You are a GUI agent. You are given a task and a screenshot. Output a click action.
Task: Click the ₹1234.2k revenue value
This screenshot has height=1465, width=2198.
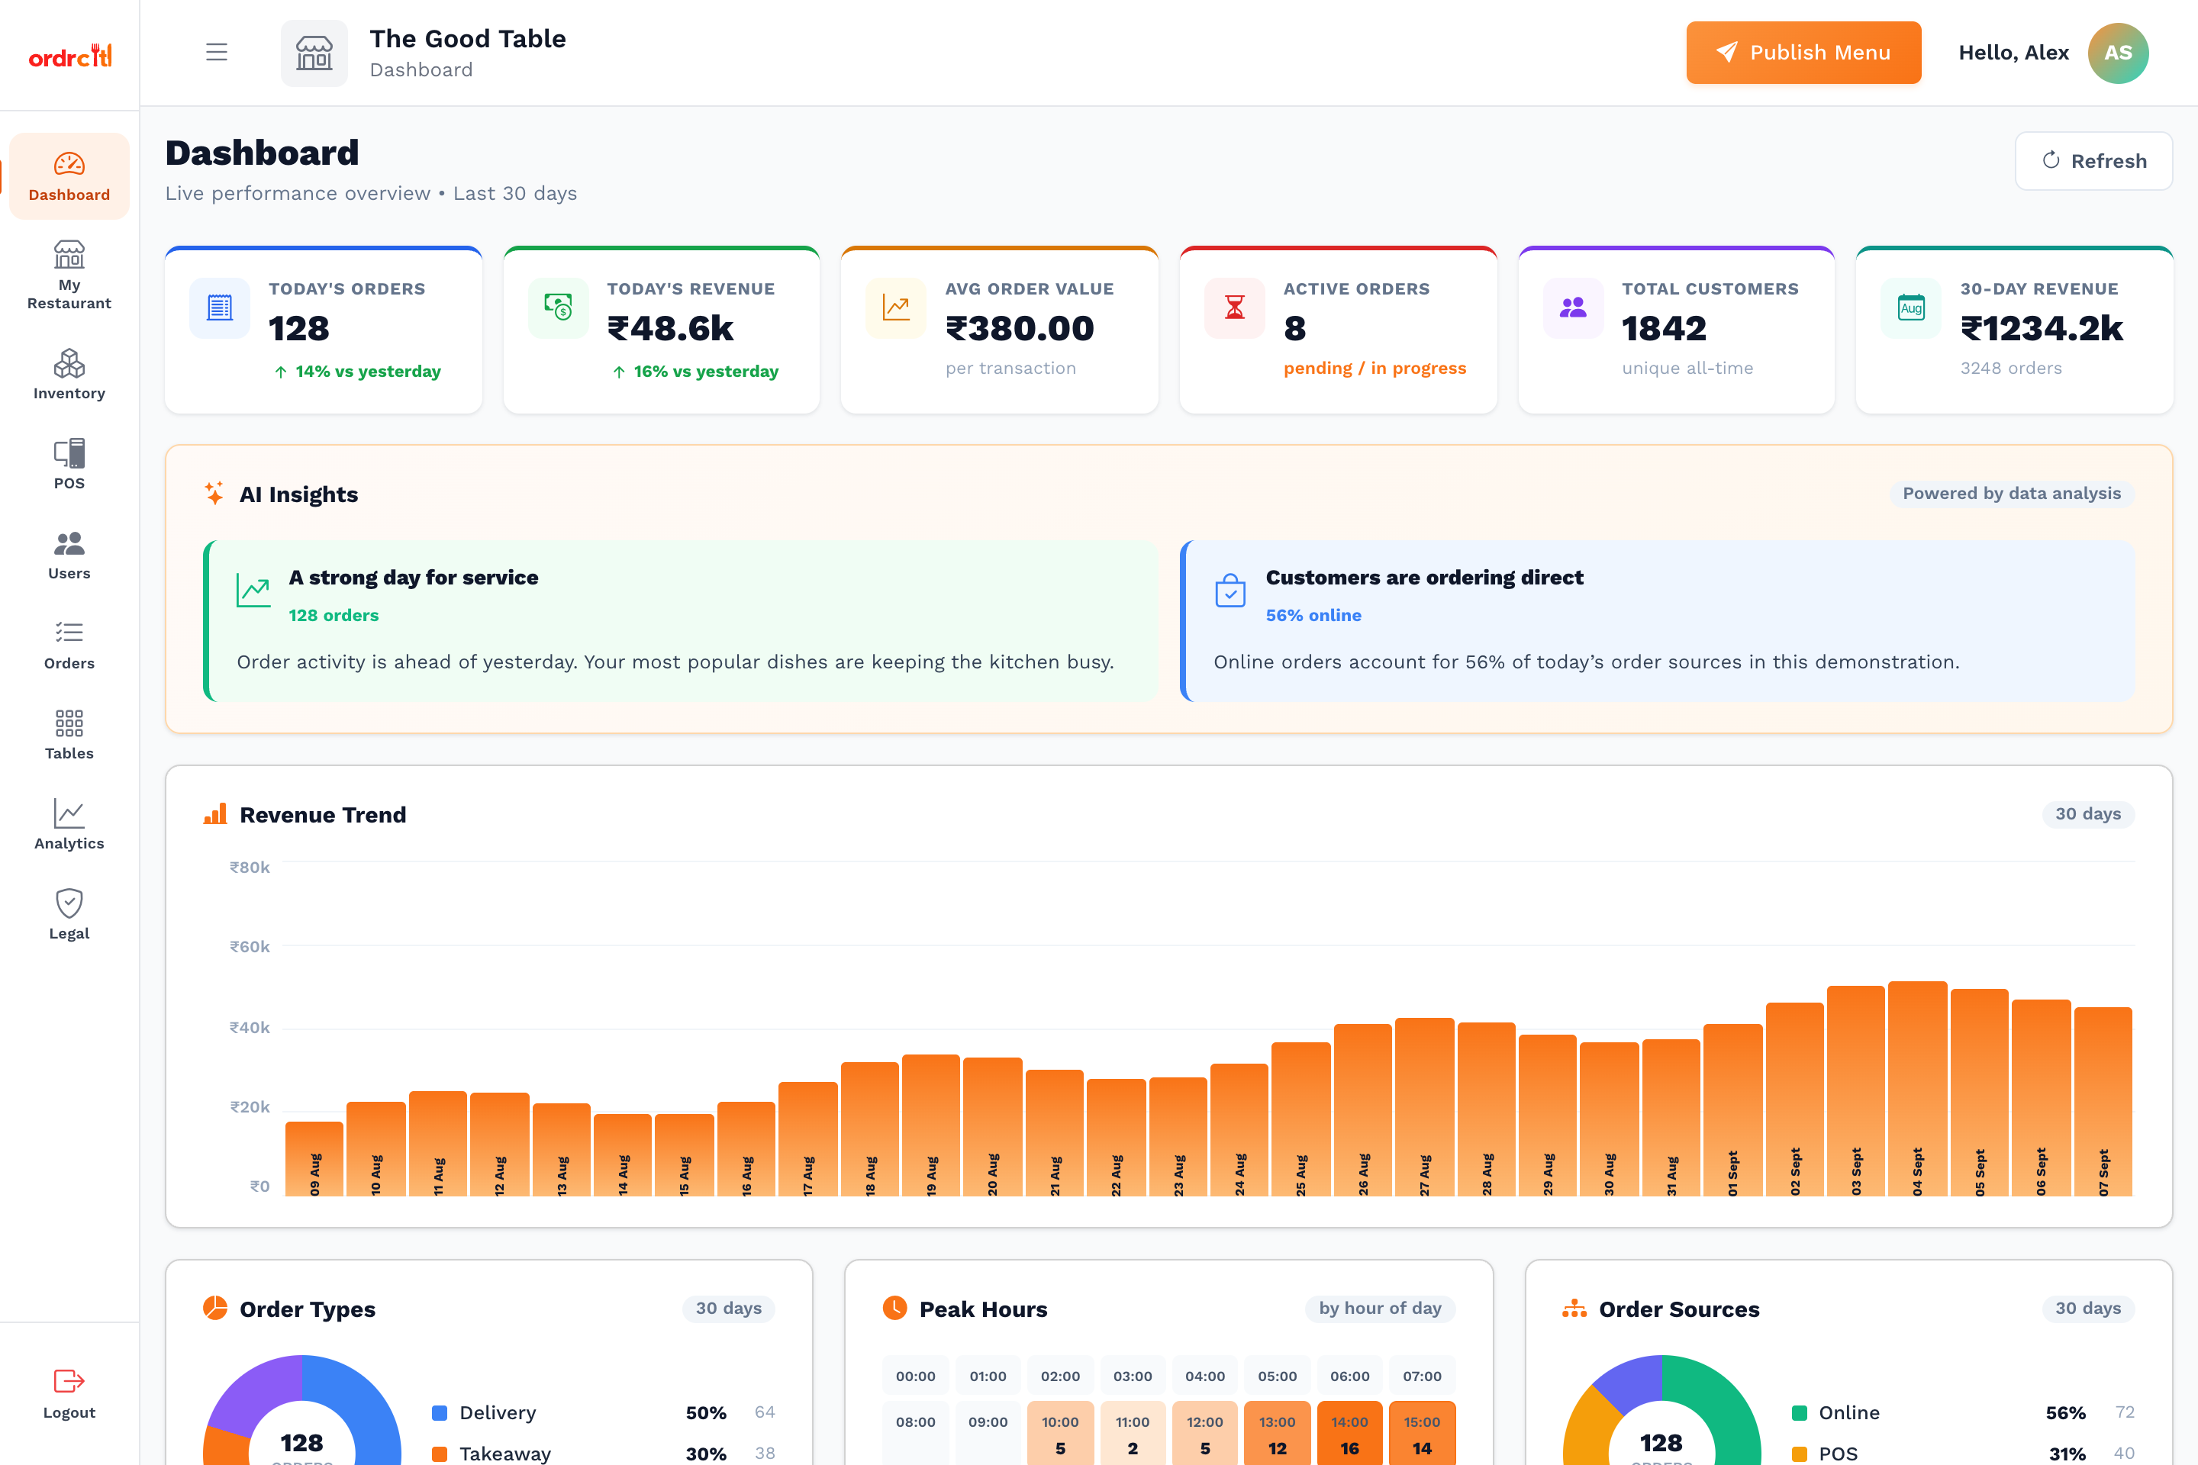tap(2041, 328)
